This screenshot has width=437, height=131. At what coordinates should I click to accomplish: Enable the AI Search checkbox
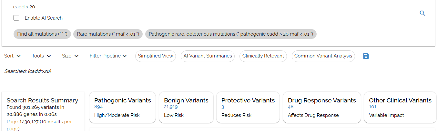point(16,18)
